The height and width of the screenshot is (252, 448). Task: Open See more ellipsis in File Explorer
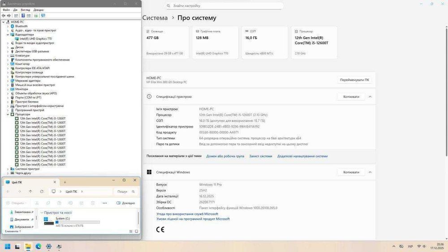click(104, 203)
